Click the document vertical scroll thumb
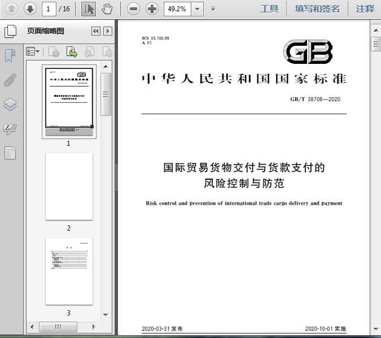Viewport: 381px width, 338px height. point(376,44)
